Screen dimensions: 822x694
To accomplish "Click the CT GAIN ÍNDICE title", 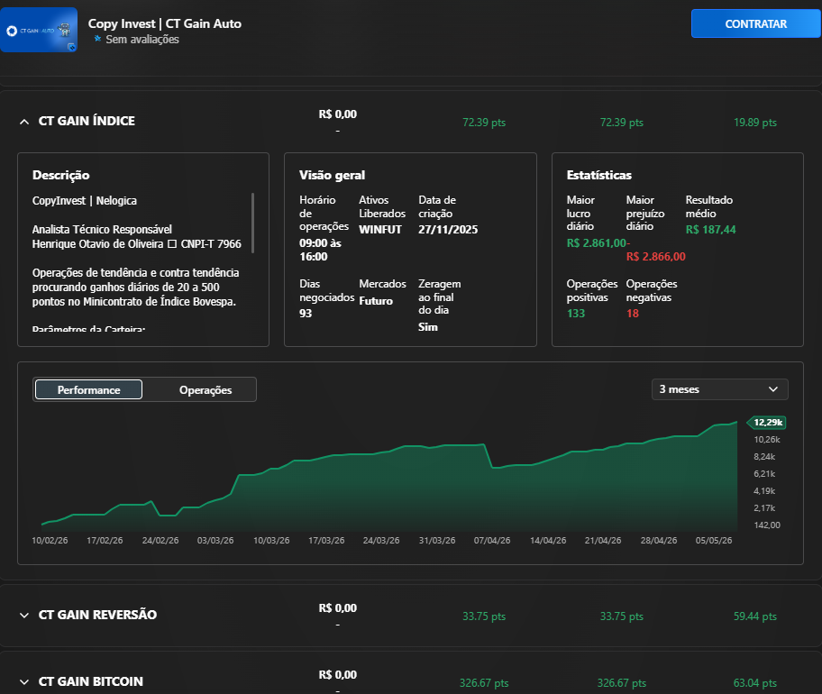I will [x=87, y=121].
